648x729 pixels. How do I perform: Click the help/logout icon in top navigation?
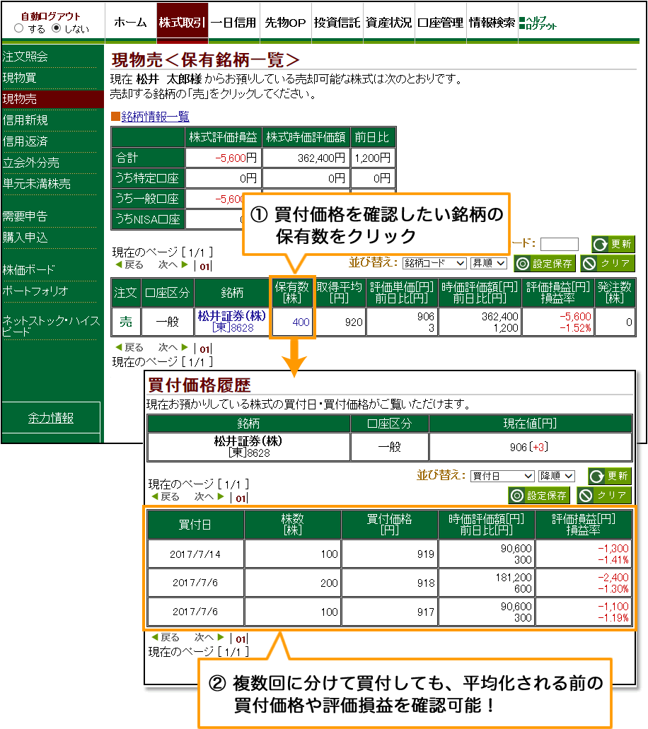tap(538, 23)
